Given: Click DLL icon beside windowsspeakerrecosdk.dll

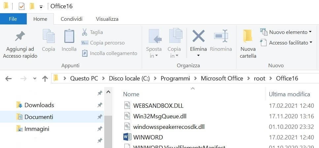Looking at the screenshot, I should tap(127, 127).
